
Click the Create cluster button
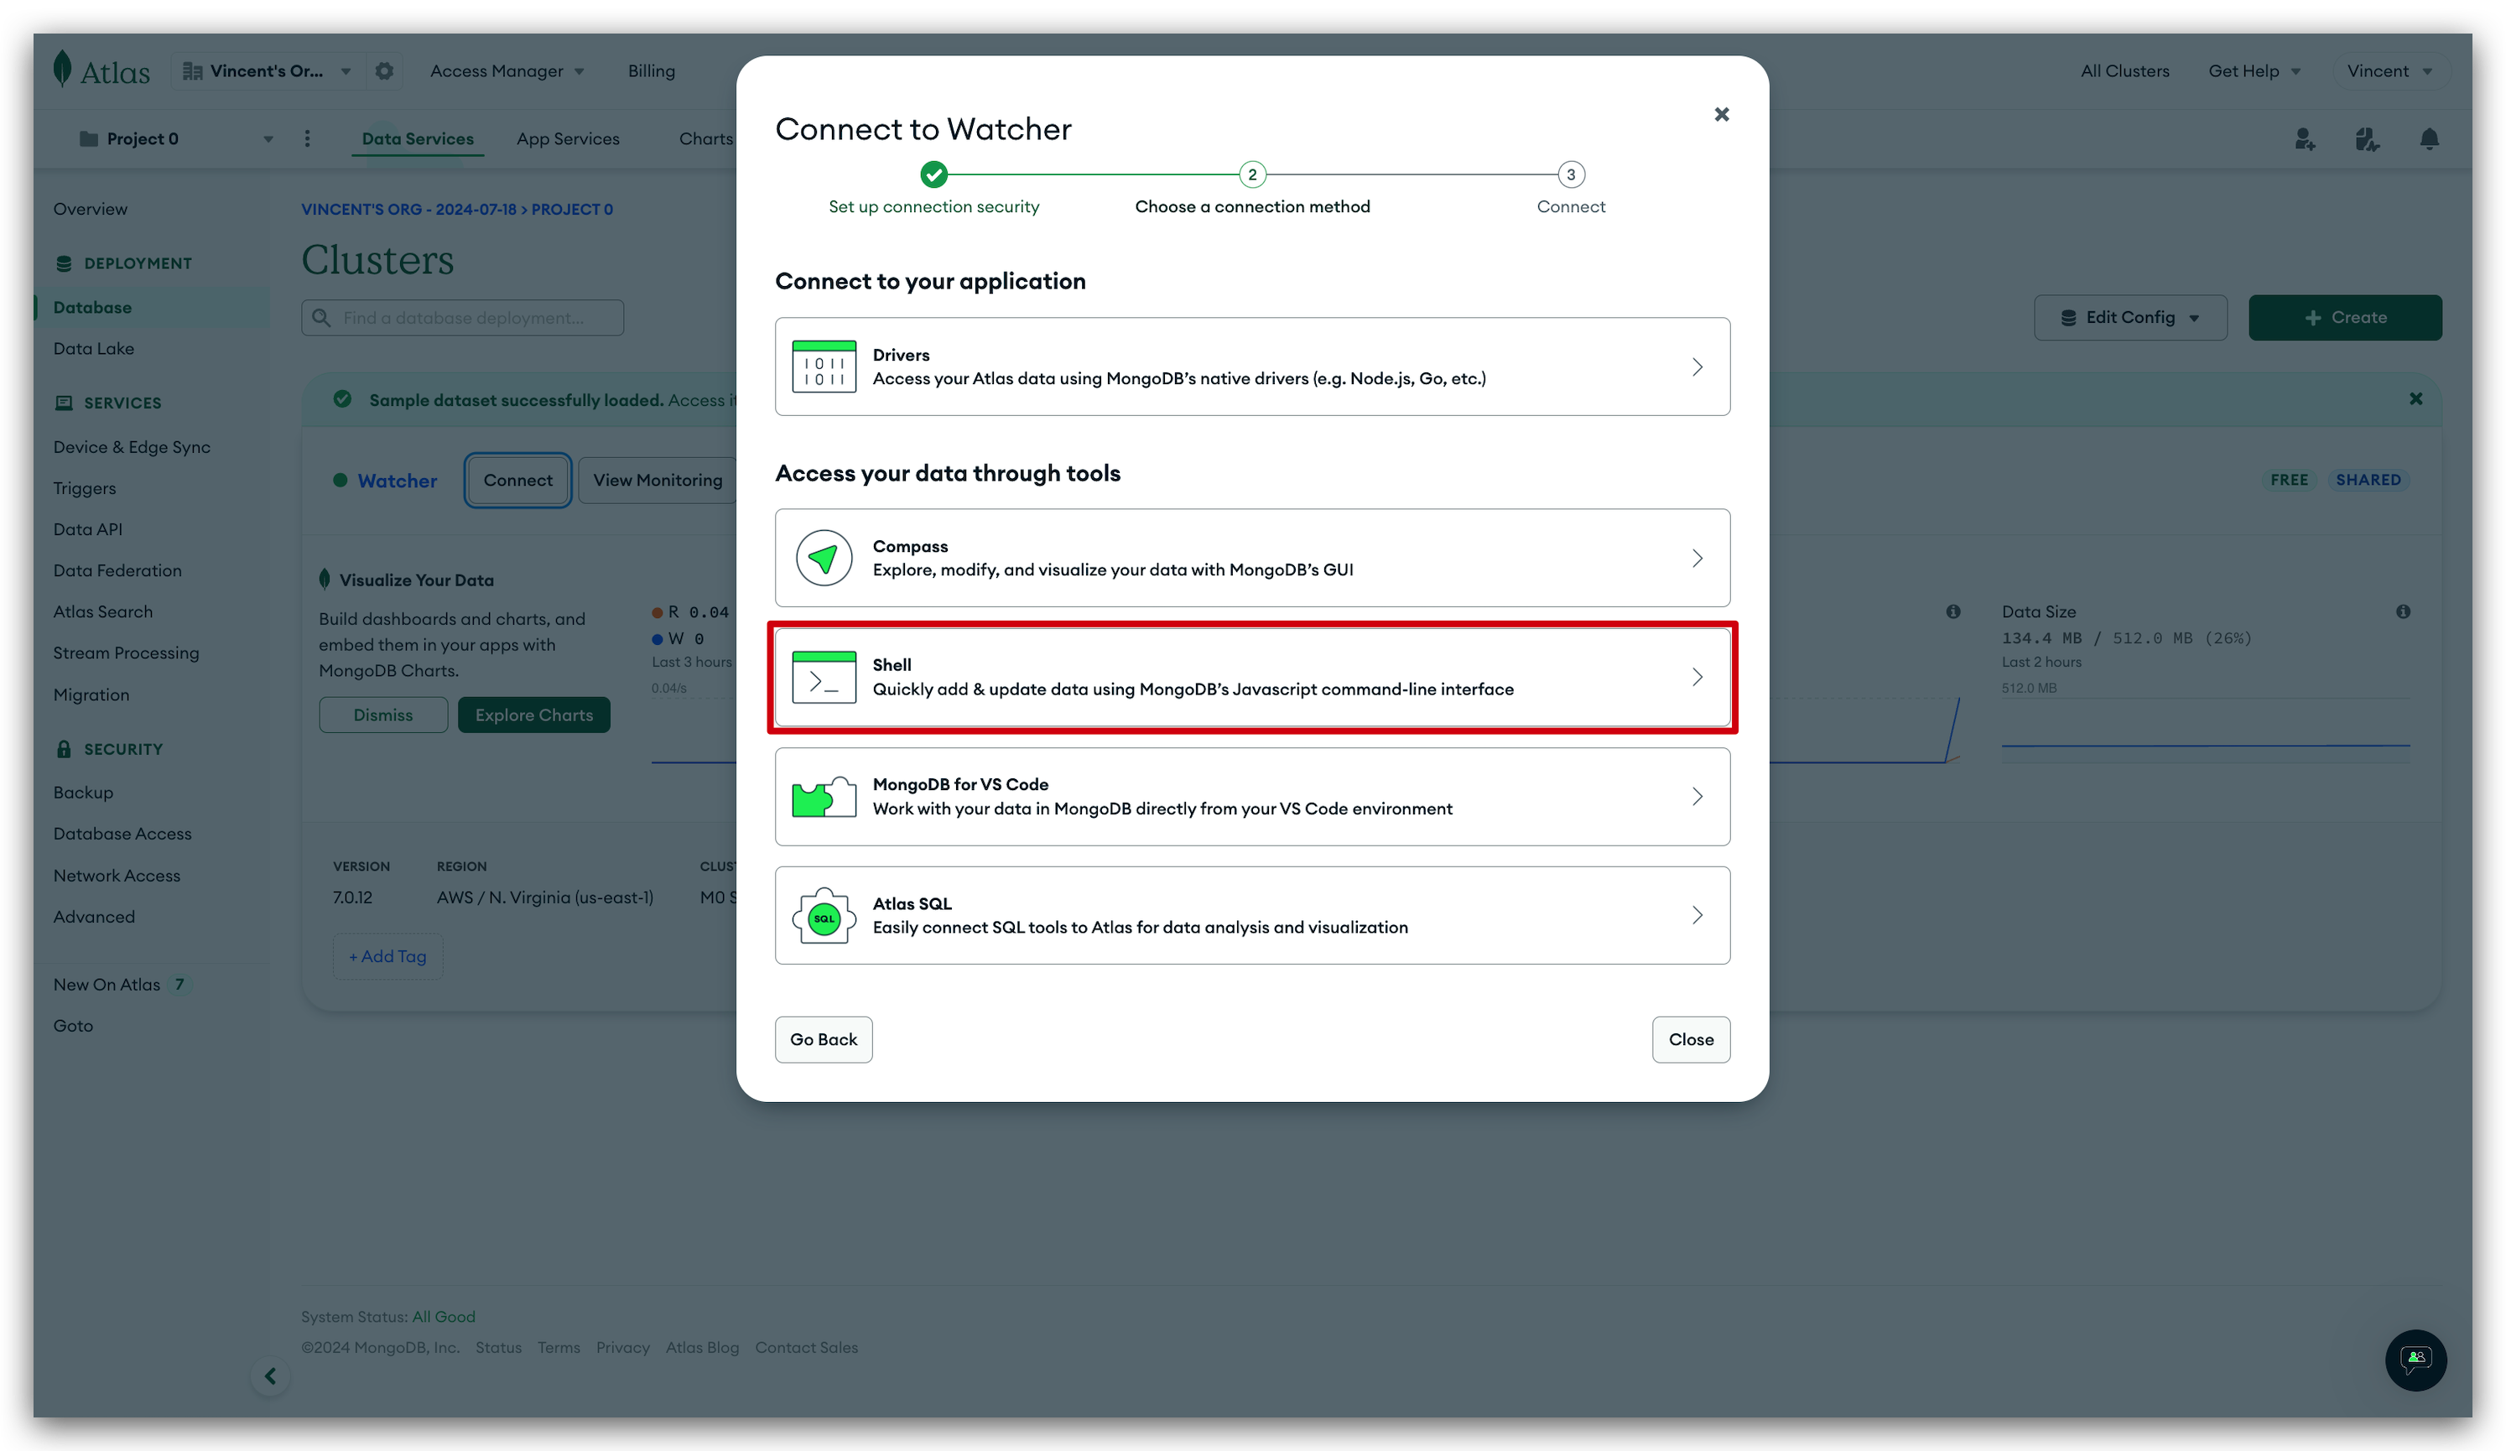pyautogui.click(x=2344, y=317)
